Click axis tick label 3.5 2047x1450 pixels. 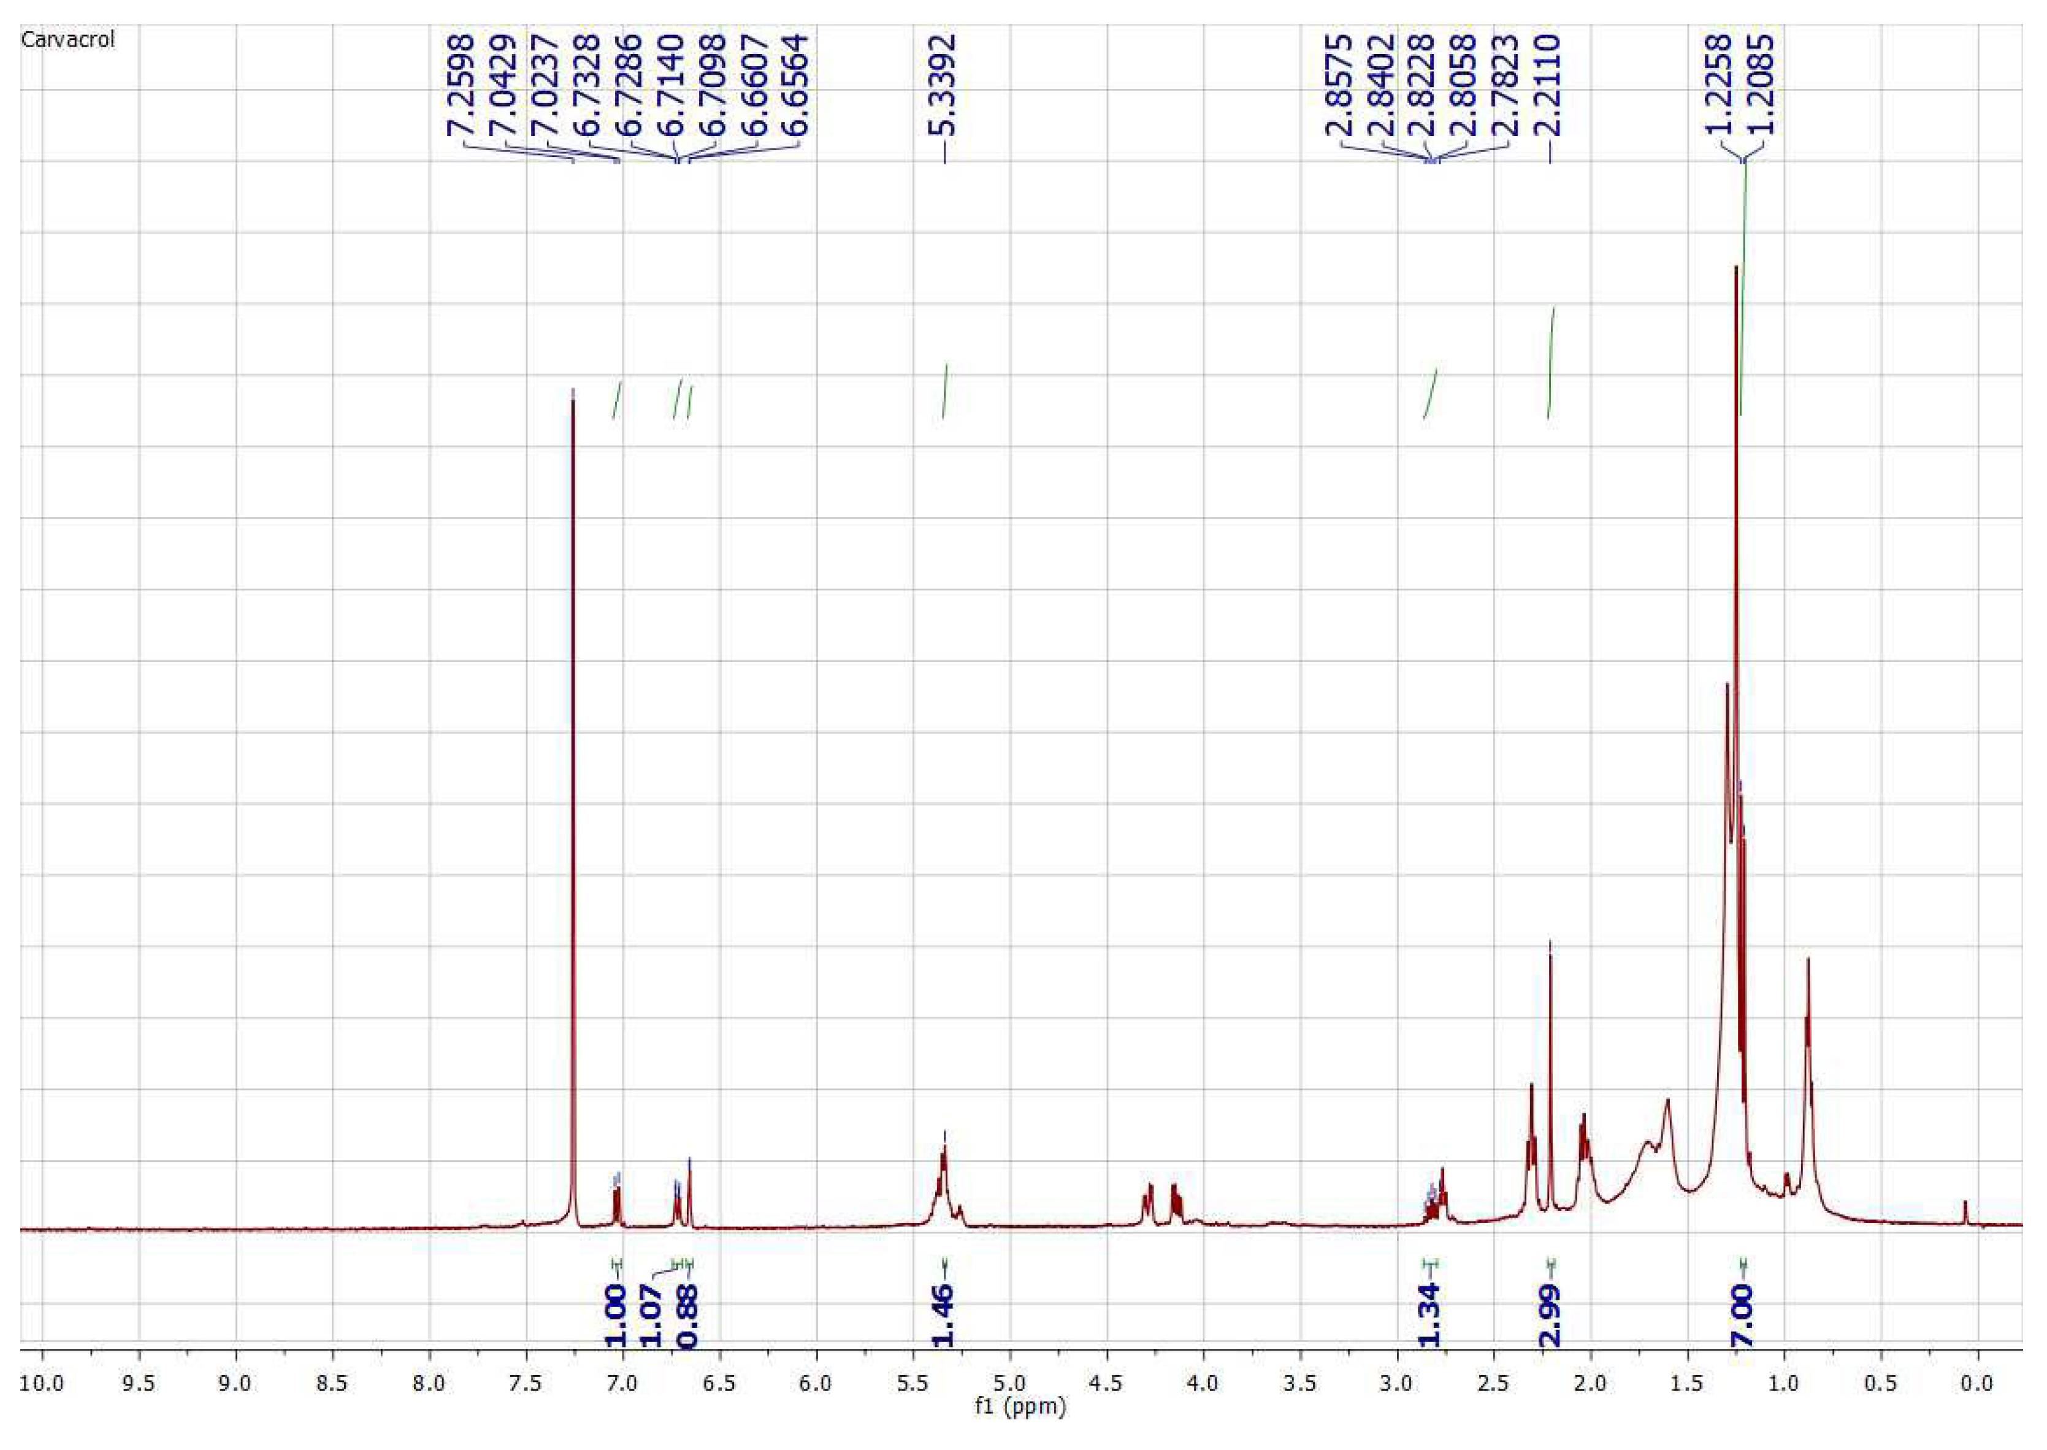(x=1300, y=1384)
